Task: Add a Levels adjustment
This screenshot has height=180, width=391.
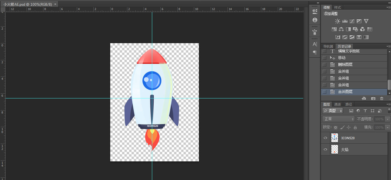Action: (345, 21)
